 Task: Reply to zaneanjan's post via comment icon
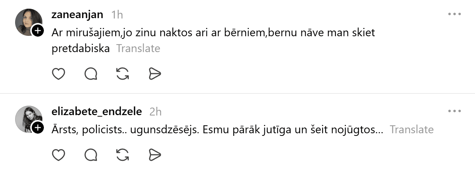[91, 74]
